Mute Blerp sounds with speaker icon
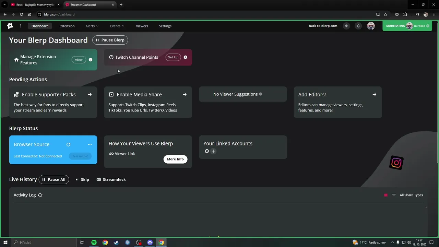Image resolution: width=439 pixels, height=247 pixels. tap(346, 26)
